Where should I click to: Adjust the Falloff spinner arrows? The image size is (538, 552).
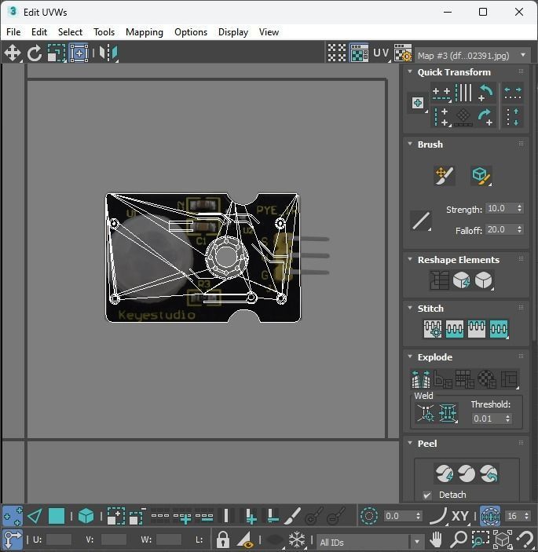tap(519, 229)
